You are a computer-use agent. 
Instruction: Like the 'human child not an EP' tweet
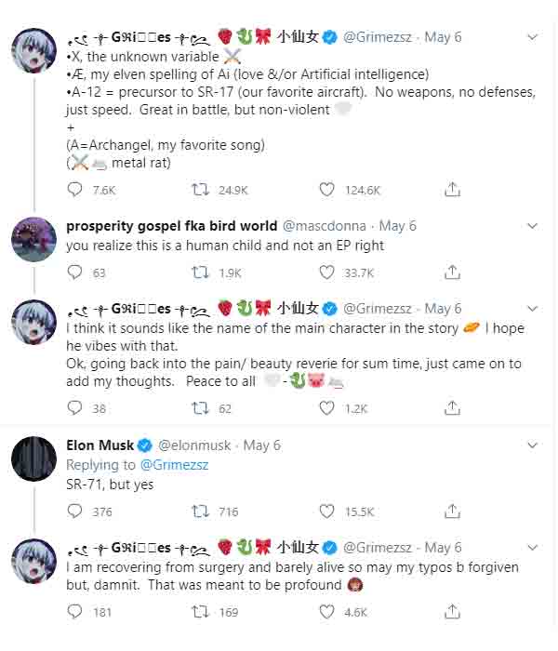click(326, 272)
